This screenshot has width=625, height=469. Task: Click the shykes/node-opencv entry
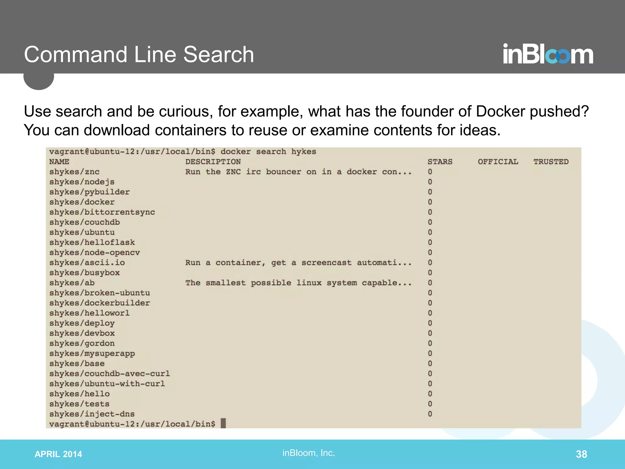pyautogui.click(x=95, y=253)
